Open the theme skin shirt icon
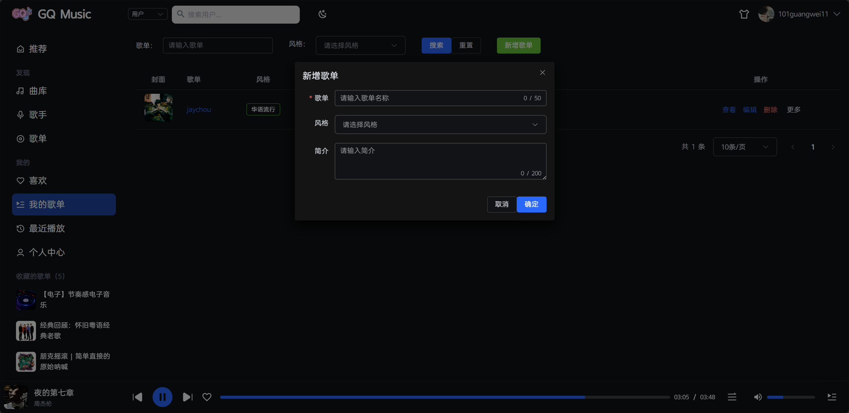849x413 pixels. coord(744,14)
